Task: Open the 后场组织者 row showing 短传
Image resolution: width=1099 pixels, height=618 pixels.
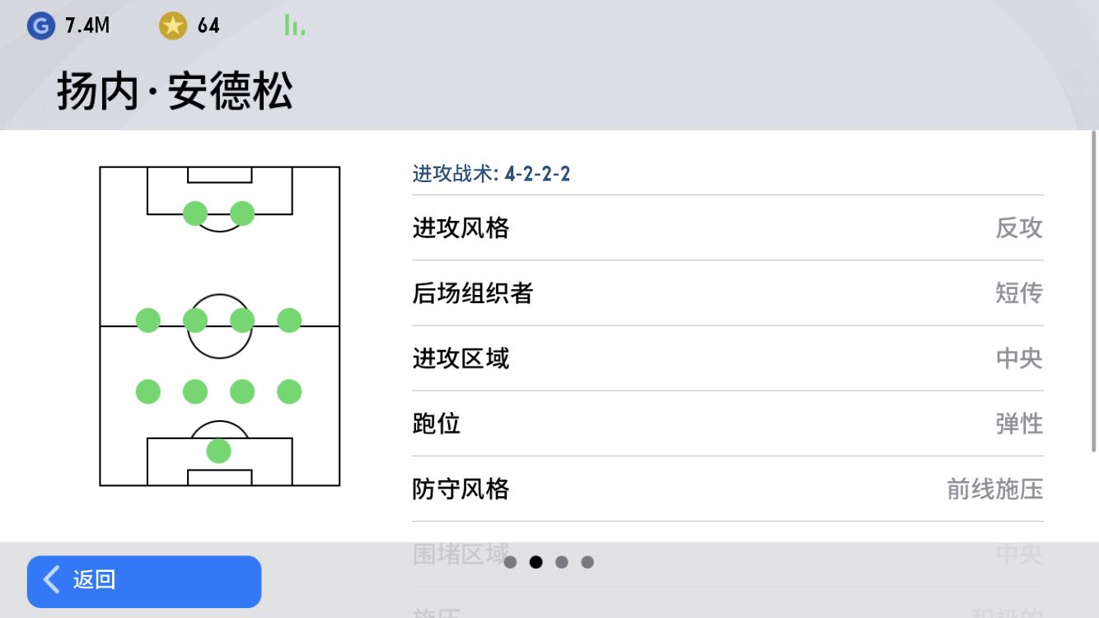Action: click(727, 293)
